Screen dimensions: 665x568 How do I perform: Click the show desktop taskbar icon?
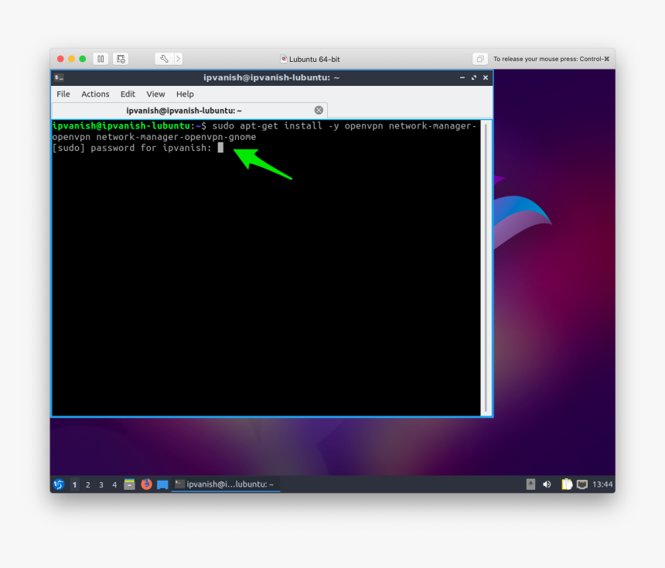coord(162,484)
